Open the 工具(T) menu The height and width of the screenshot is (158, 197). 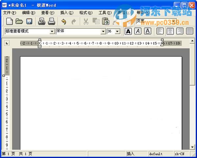[105, 13]
